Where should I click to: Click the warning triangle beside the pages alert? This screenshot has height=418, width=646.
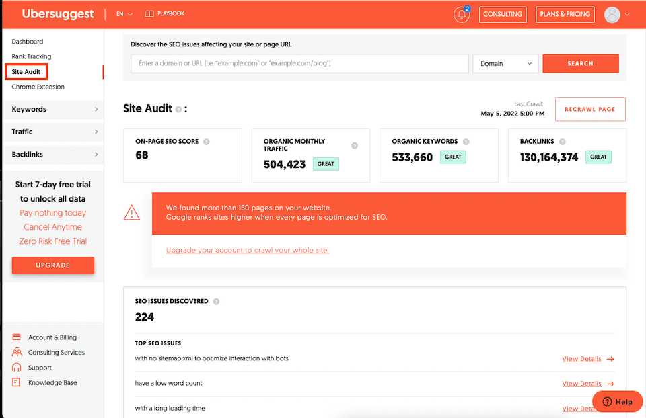pos(133,212)
